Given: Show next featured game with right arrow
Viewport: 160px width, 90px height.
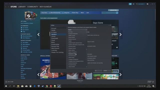Looking at the screenshot, I should 120,34.
